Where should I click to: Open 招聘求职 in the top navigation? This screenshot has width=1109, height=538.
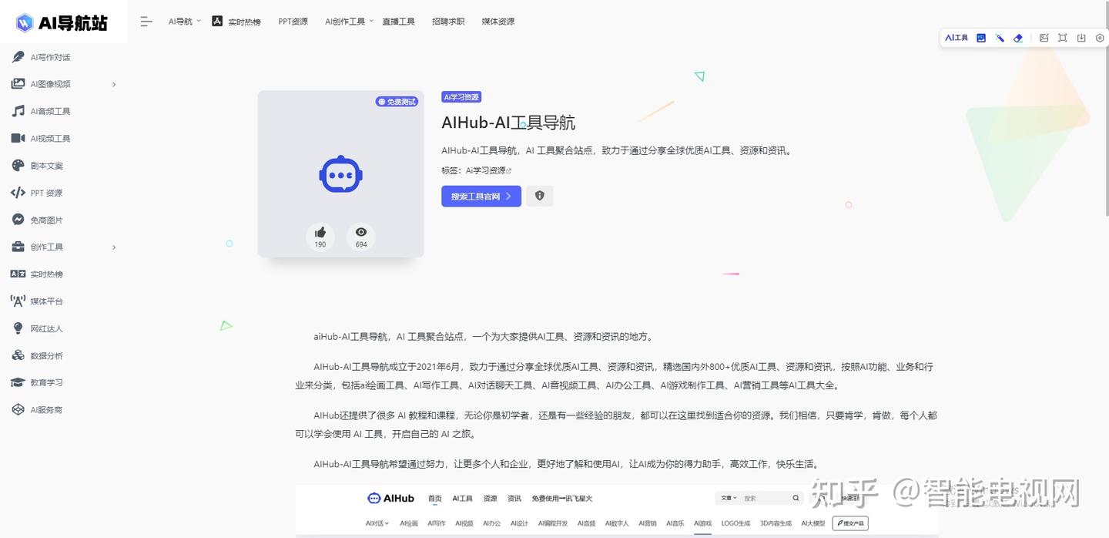tap(448, 22)
